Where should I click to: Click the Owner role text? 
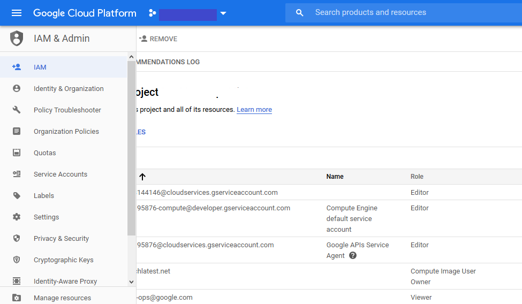420,282
